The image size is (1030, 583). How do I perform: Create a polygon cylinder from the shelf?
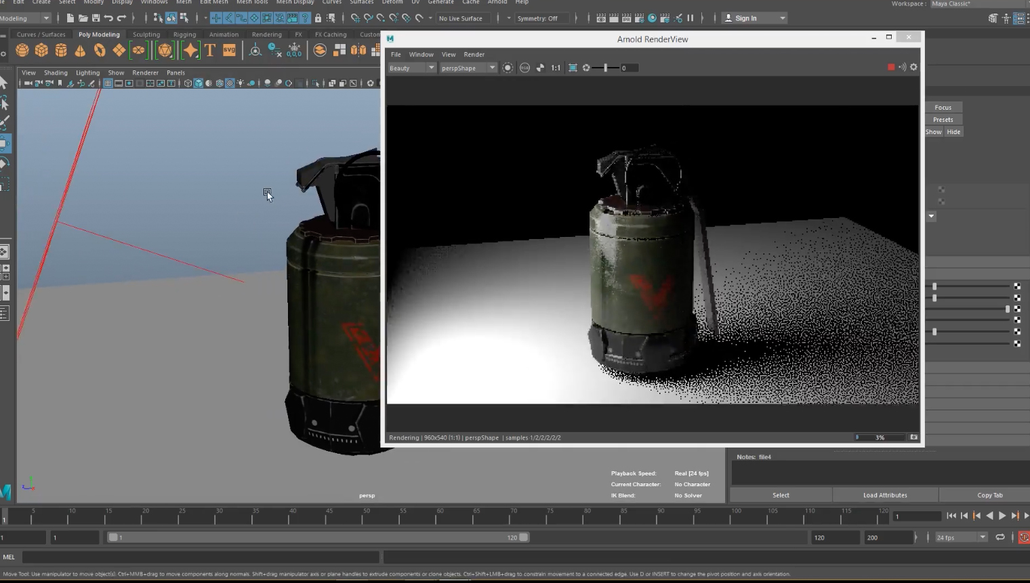[61, 50]
